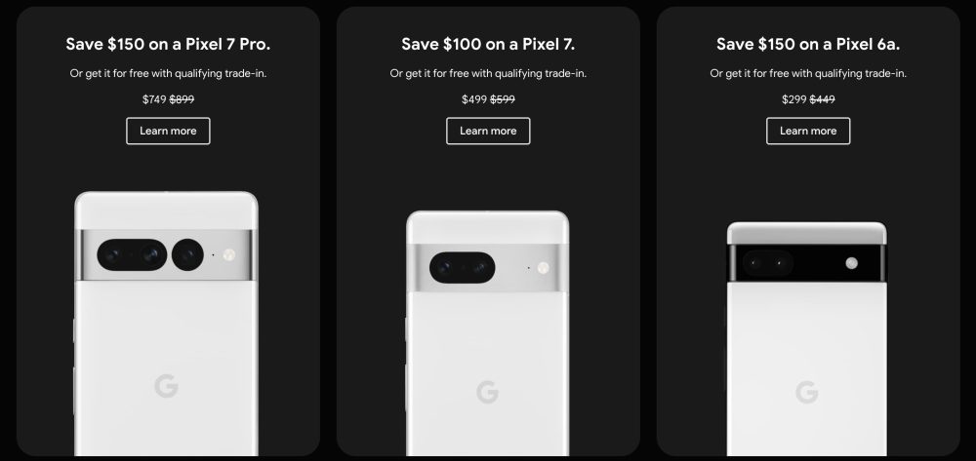Click the Pixel 7 camera lens pill
The width and height of the screenshot is (976, 461).
(x=463, y=267)
